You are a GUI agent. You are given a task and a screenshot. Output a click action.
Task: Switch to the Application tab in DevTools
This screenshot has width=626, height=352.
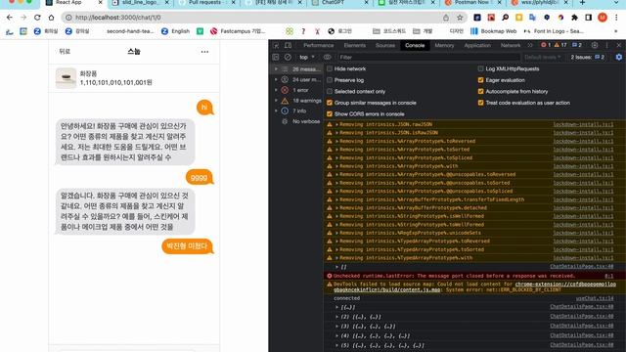[477, 45]
